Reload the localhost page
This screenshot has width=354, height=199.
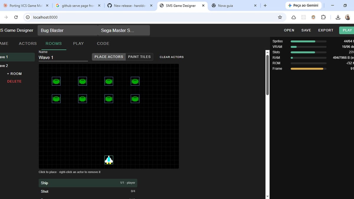[x=16, y=17]
